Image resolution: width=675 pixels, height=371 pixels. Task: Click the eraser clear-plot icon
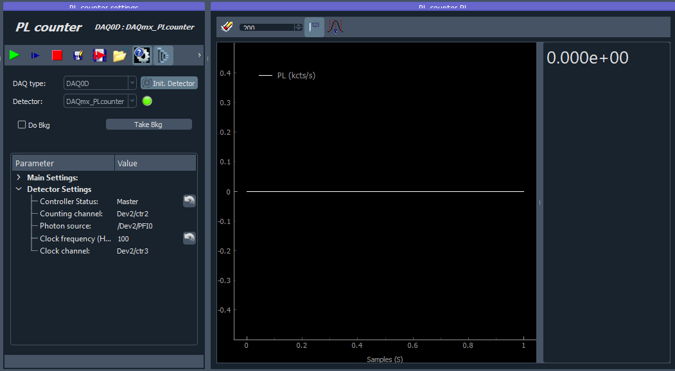tap(227, 27)
